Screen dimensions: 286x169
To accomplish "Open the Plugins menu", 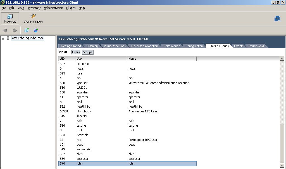I will point(71,8).
